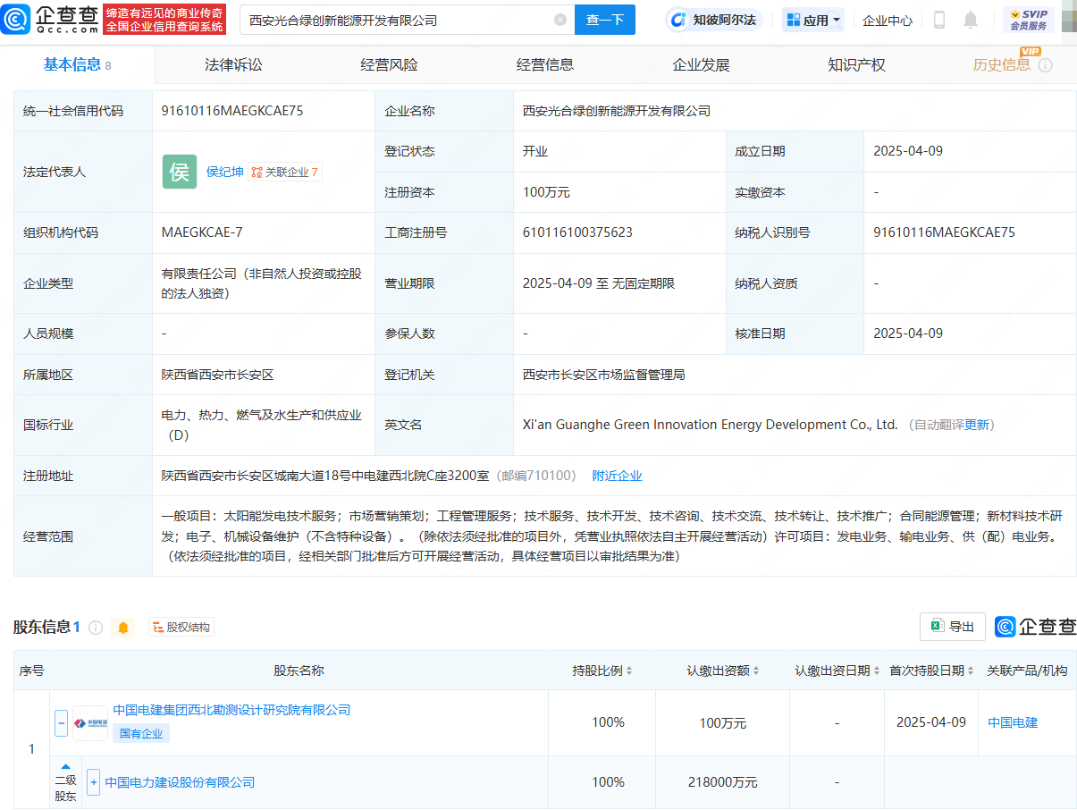Switch to the 法律诉讼 tab
The image size is (1077, 810).
pyautogui.click(x=233, y=64)
